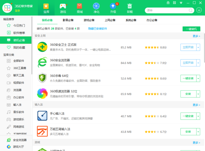Click 更多 link in 输入法 section header
The width and height of the screenshot is (205, 151).
(196, 105)
